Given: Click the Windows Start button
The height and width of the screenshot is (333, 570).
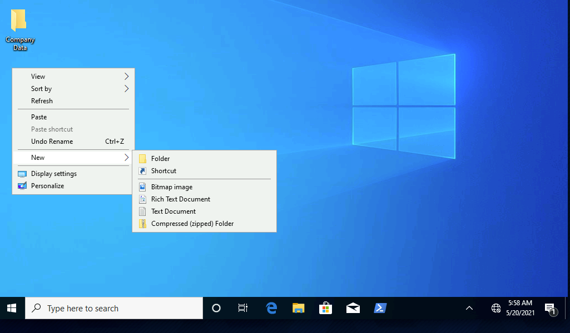Looking at the screenshot, I should (x=12, y=308).
